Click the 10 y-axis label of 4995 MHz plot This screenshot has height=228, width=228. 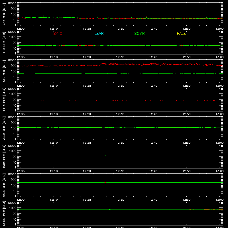tap(15, 162)
